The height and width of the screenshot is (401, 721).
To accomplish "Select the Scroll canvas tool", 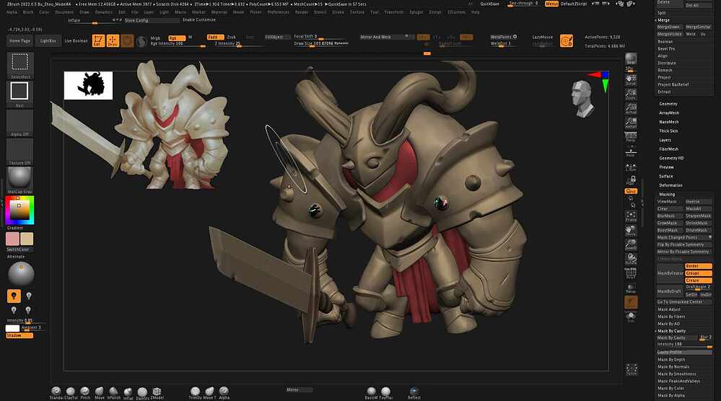I will click(x=631, y=80).
